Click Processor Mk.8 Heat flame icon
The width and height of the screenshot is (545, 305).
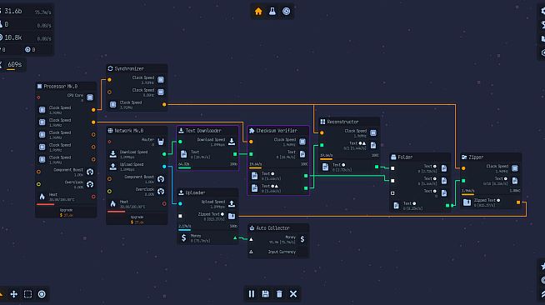click(42, 197)
